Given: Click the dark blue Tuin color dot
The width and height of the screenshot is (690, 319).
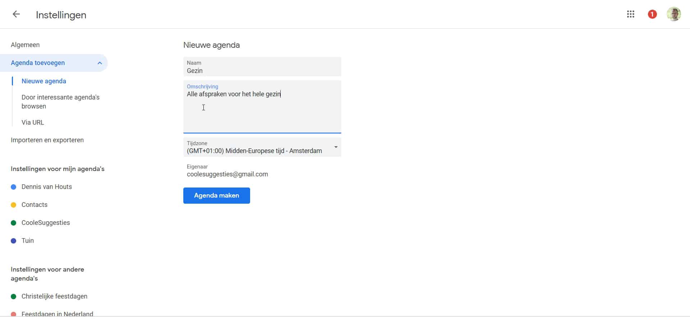Looking at the screenshot, I should coord(14,241).
